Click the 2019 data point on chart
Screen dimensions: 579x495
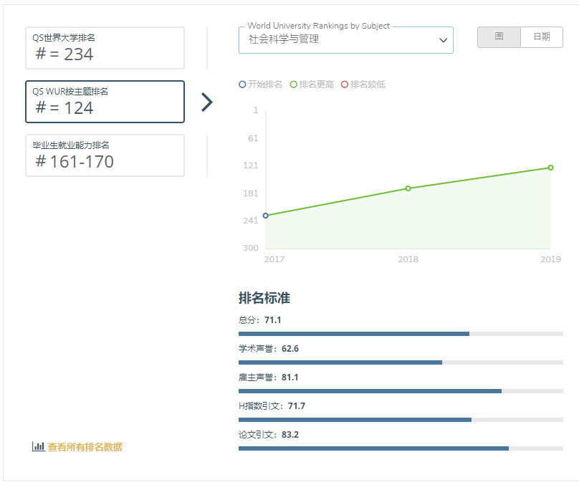(550, 168)
